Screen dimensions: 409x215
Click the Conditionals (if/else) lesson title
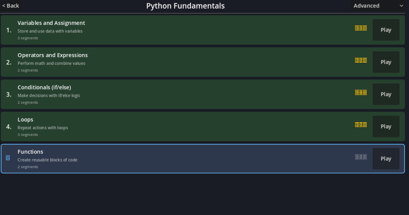click(44, 88)
